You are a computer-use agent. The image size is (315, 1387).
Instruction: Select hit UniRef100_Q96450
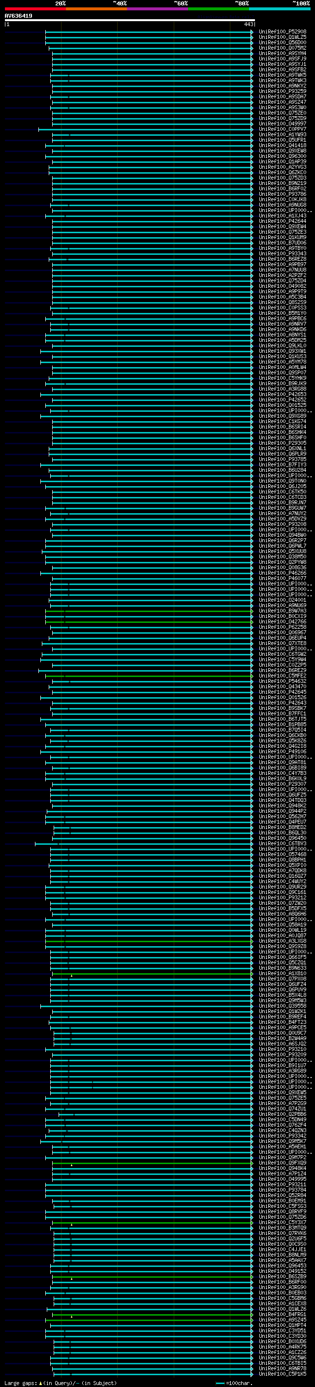[x=282, y=838]
